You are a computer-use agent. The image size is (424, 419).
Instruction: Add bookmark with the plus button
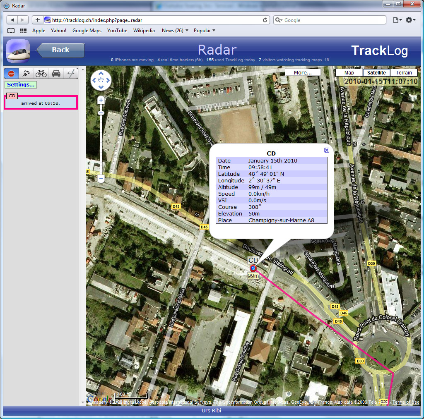[38, 20]
